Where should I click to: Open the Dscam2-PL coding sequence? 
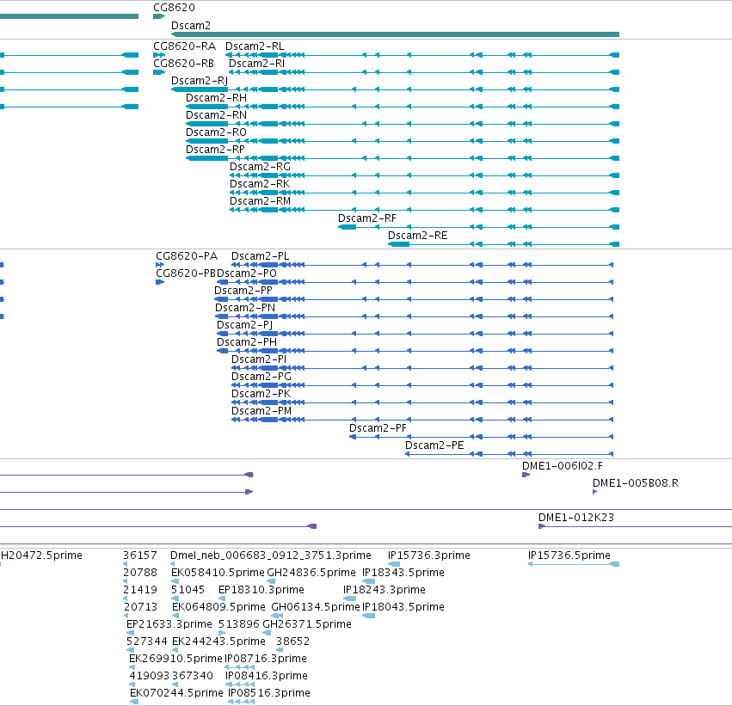click(260, 256)
